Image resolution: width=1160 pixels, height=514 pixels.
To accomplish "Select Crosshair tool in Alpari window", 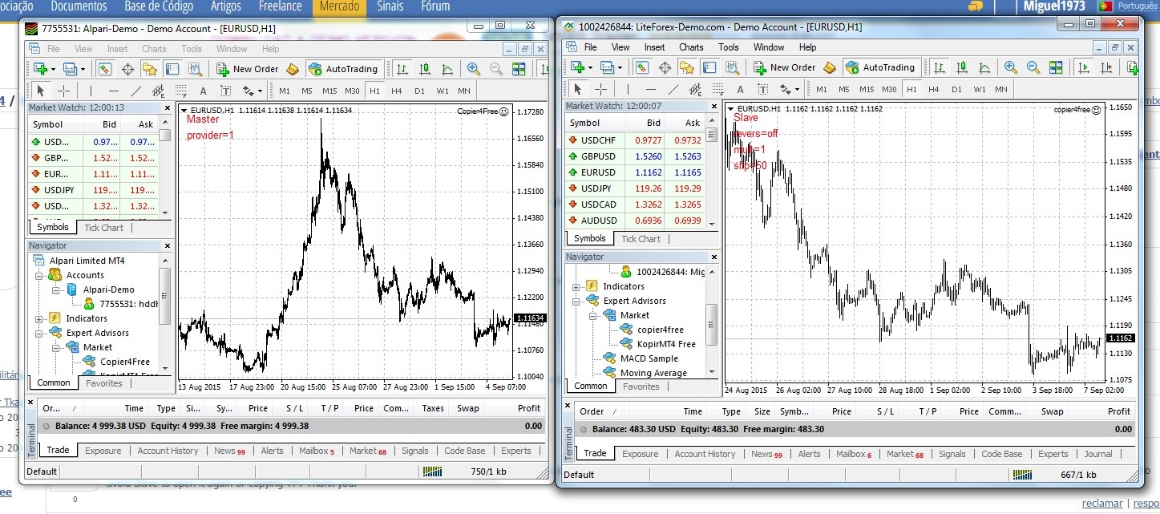I will click(x=63, y=91).
